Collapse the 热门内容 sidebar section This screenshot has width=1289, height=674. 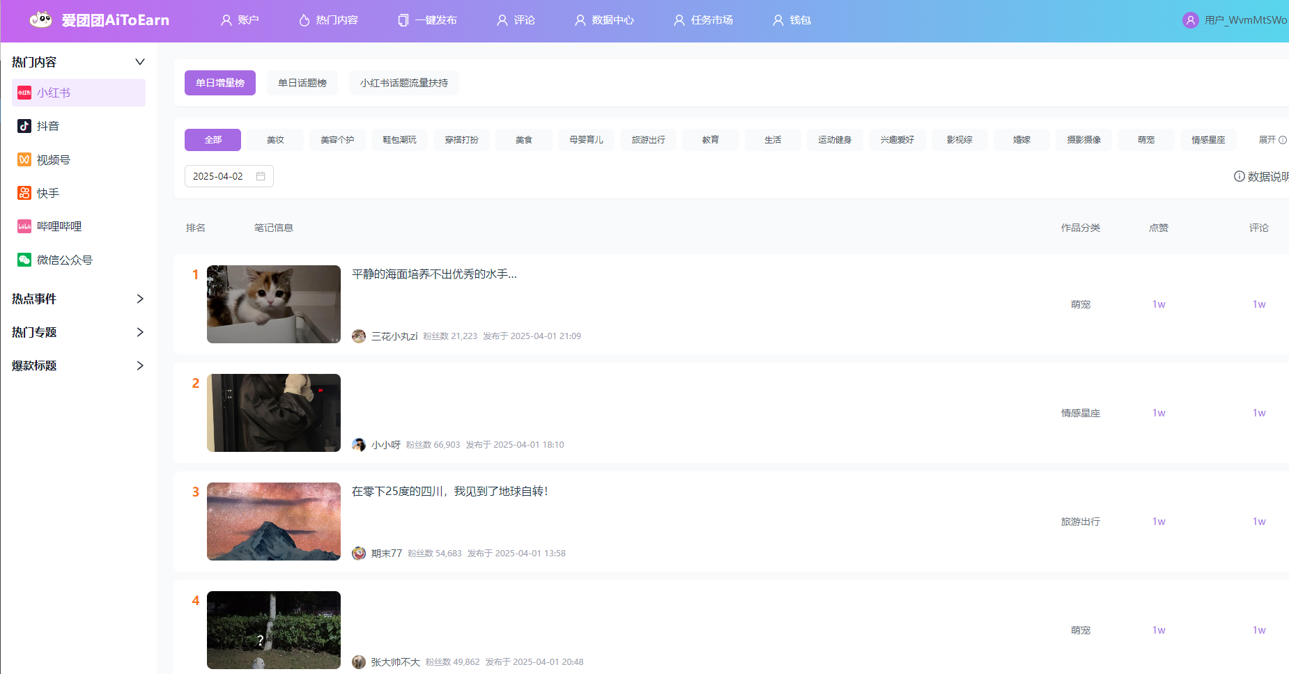click(x=139, y=62)
